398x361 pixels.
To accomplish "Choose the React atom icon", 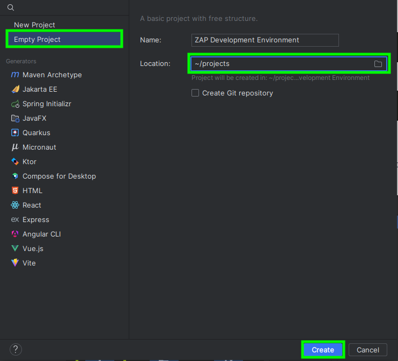I will point(15,205).
